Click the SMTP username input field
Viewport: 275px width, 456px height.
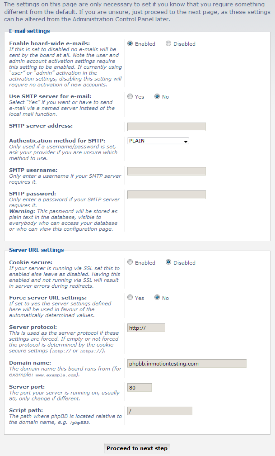coord(166,171)
